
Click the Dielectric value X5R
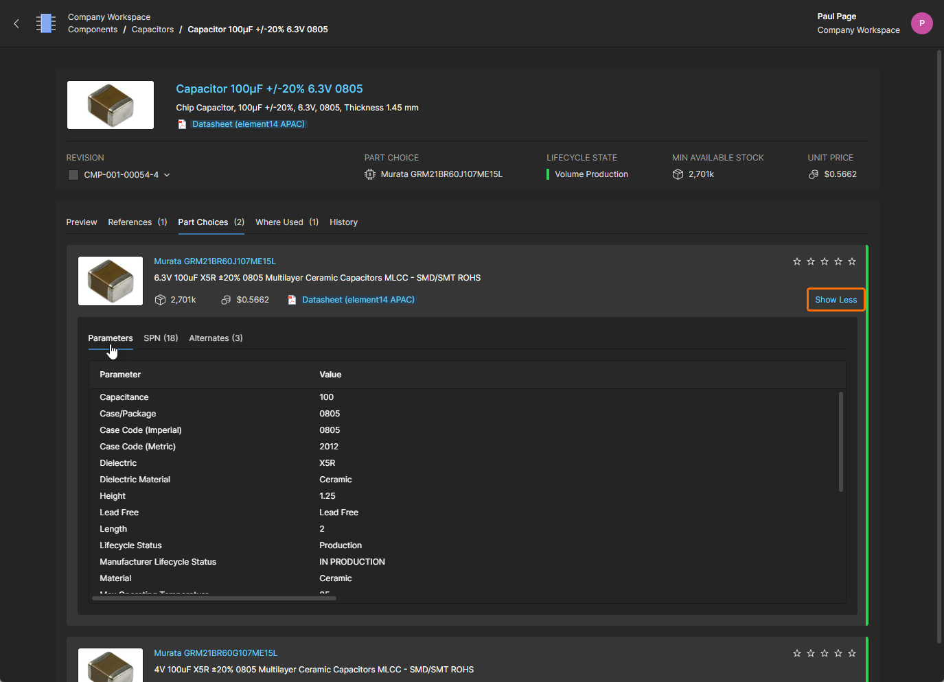pos(327,463)
